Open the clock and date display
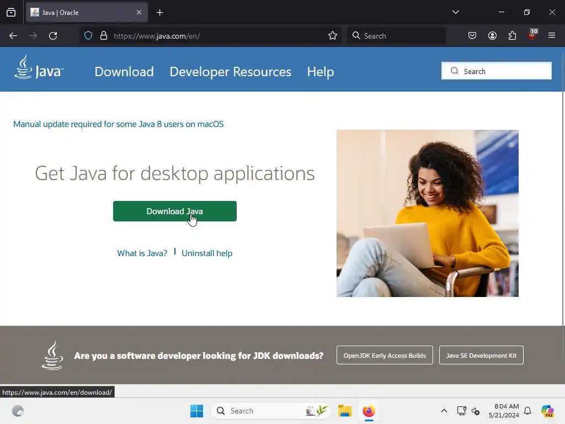Viewport: 565px width, 424px height. [504, 411]
